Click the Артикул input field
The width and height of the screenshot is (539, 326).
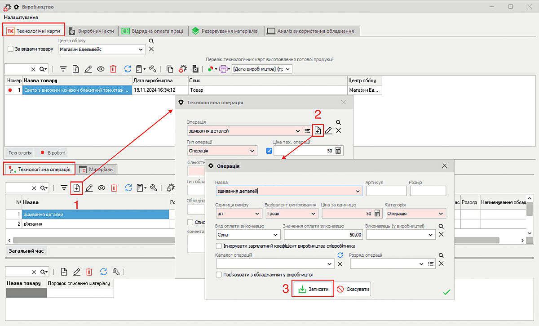point(386,191)
